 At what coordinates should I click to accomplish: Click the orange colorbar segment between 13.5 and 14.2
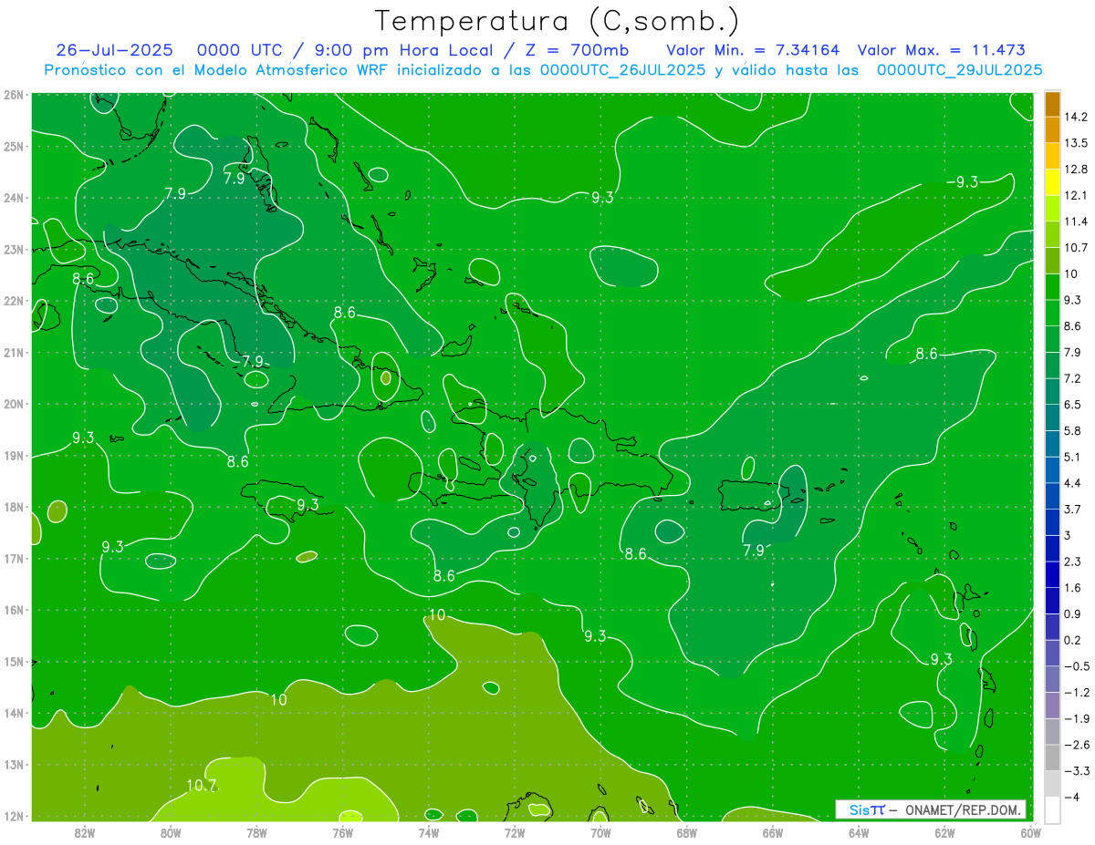tap(1052, 129)
